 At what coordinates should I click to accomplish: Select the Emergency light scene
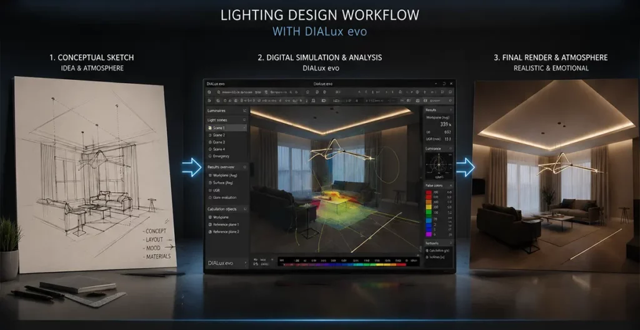219,156
